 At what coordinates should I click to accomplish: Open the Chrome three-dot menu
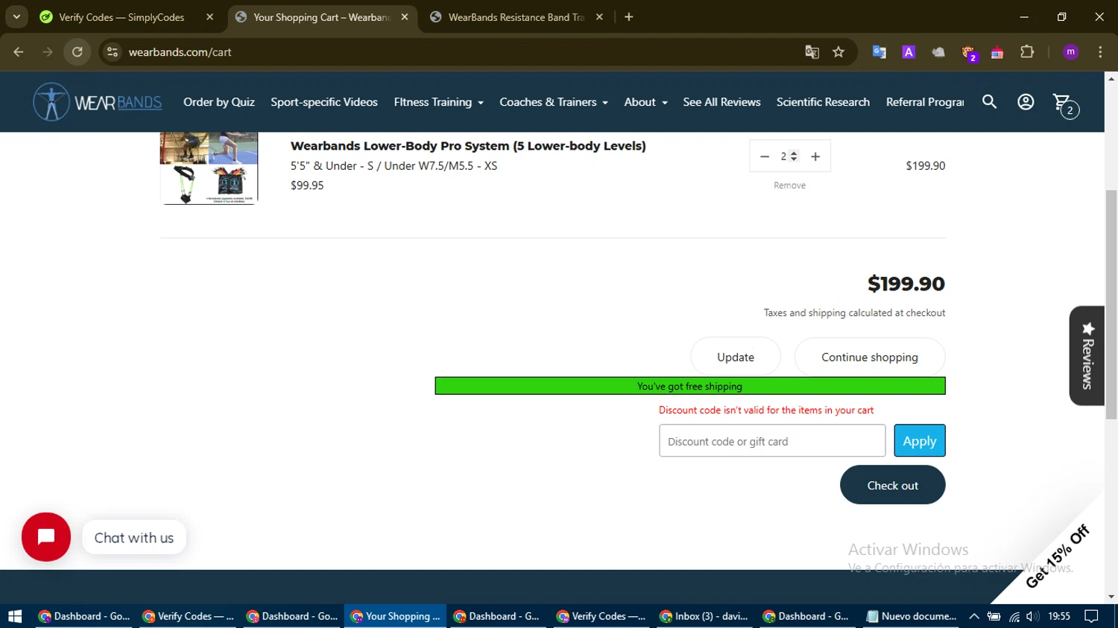(x=1100, y=52)
